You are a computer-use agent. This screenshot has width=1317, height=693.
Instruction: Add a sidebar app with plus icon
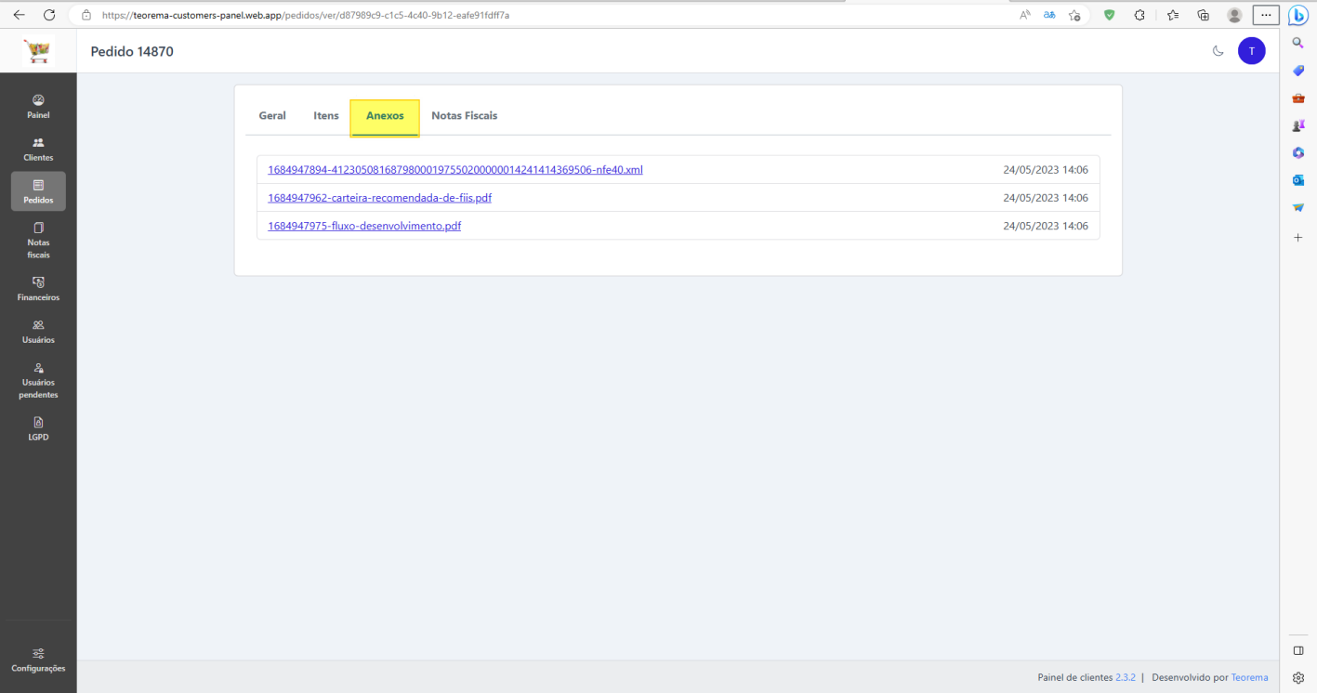(x=1298, y=238)
